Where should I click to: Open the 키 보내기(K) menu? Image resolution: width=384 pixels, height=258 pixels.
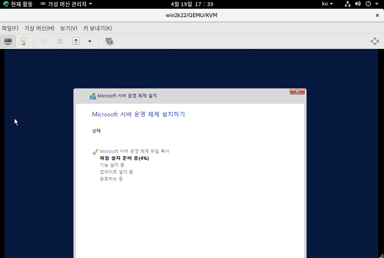97,28
